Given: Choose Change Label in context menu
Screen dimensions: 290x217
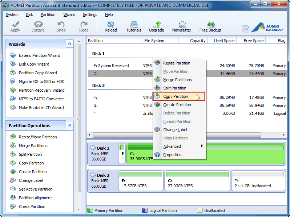Looking at the screenshot, I should [180, 130].
